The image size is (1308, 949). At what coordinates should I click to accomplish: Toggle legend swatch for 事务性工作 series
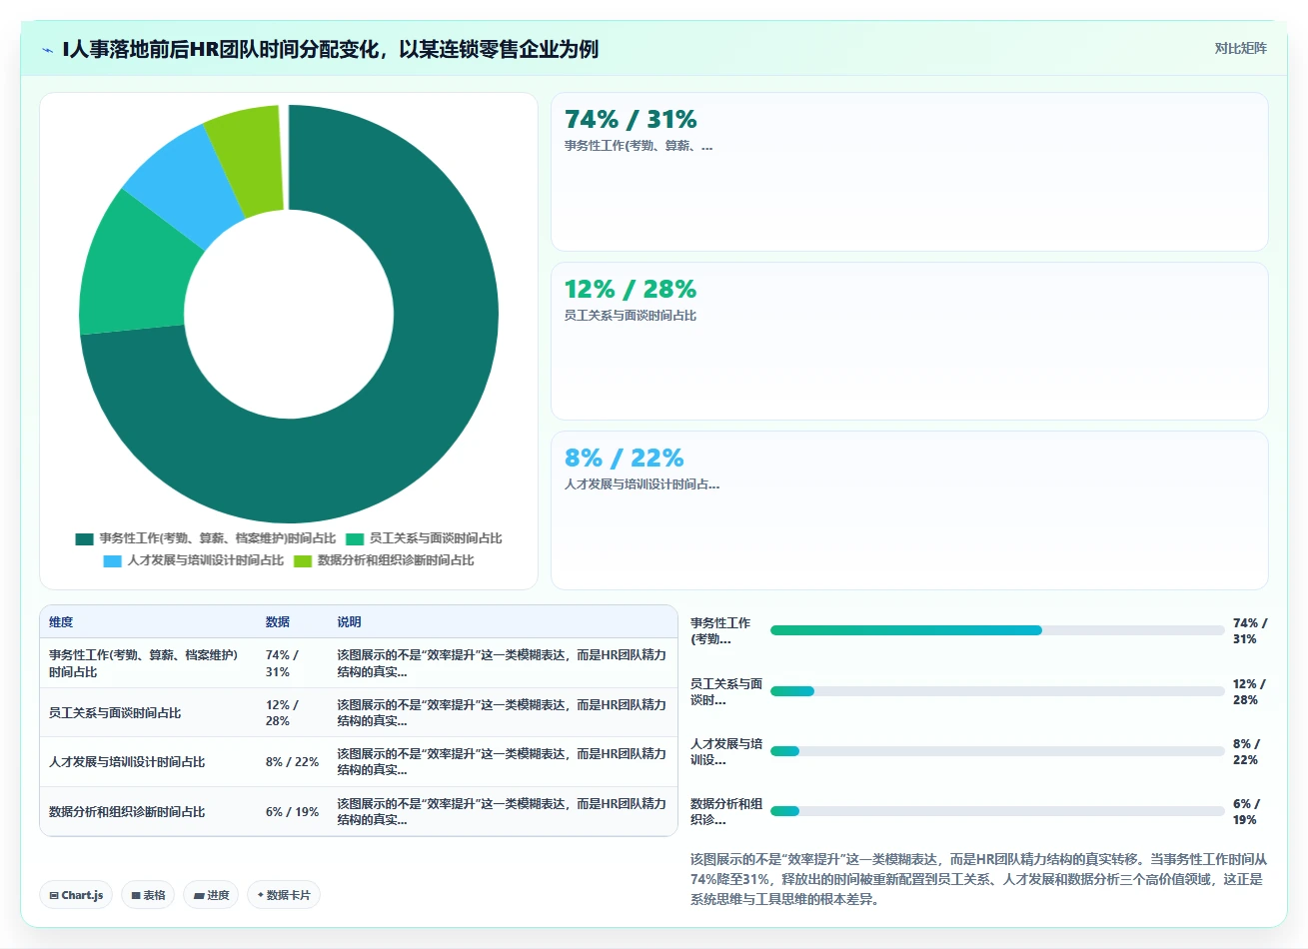[84, 538]
